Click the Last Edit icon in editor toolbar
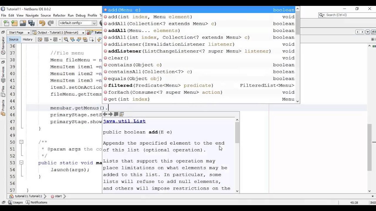 click(x=40, y=40)
